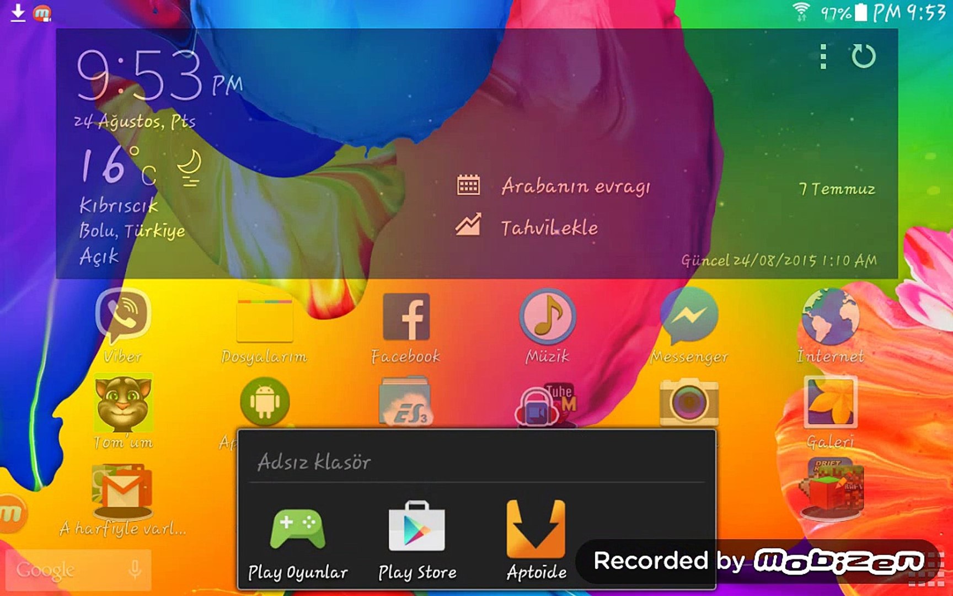
Task: Tap the 16°C temperature reading
Action: 119,165
